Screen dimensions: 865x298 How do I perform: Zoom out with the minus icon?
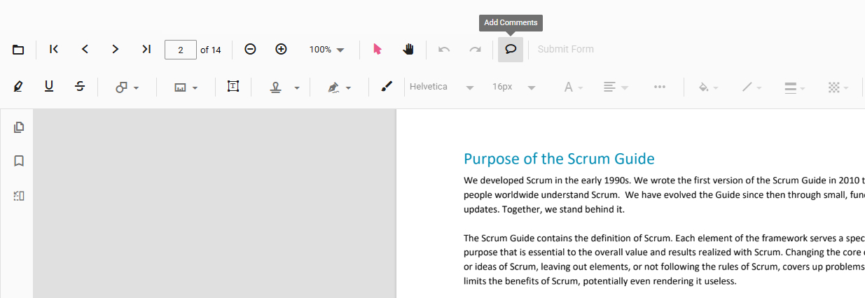[x=250, y=49]
